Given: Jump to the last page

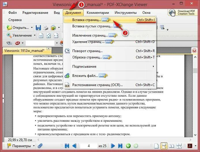Looking at the screenshot, I should 120,146.
